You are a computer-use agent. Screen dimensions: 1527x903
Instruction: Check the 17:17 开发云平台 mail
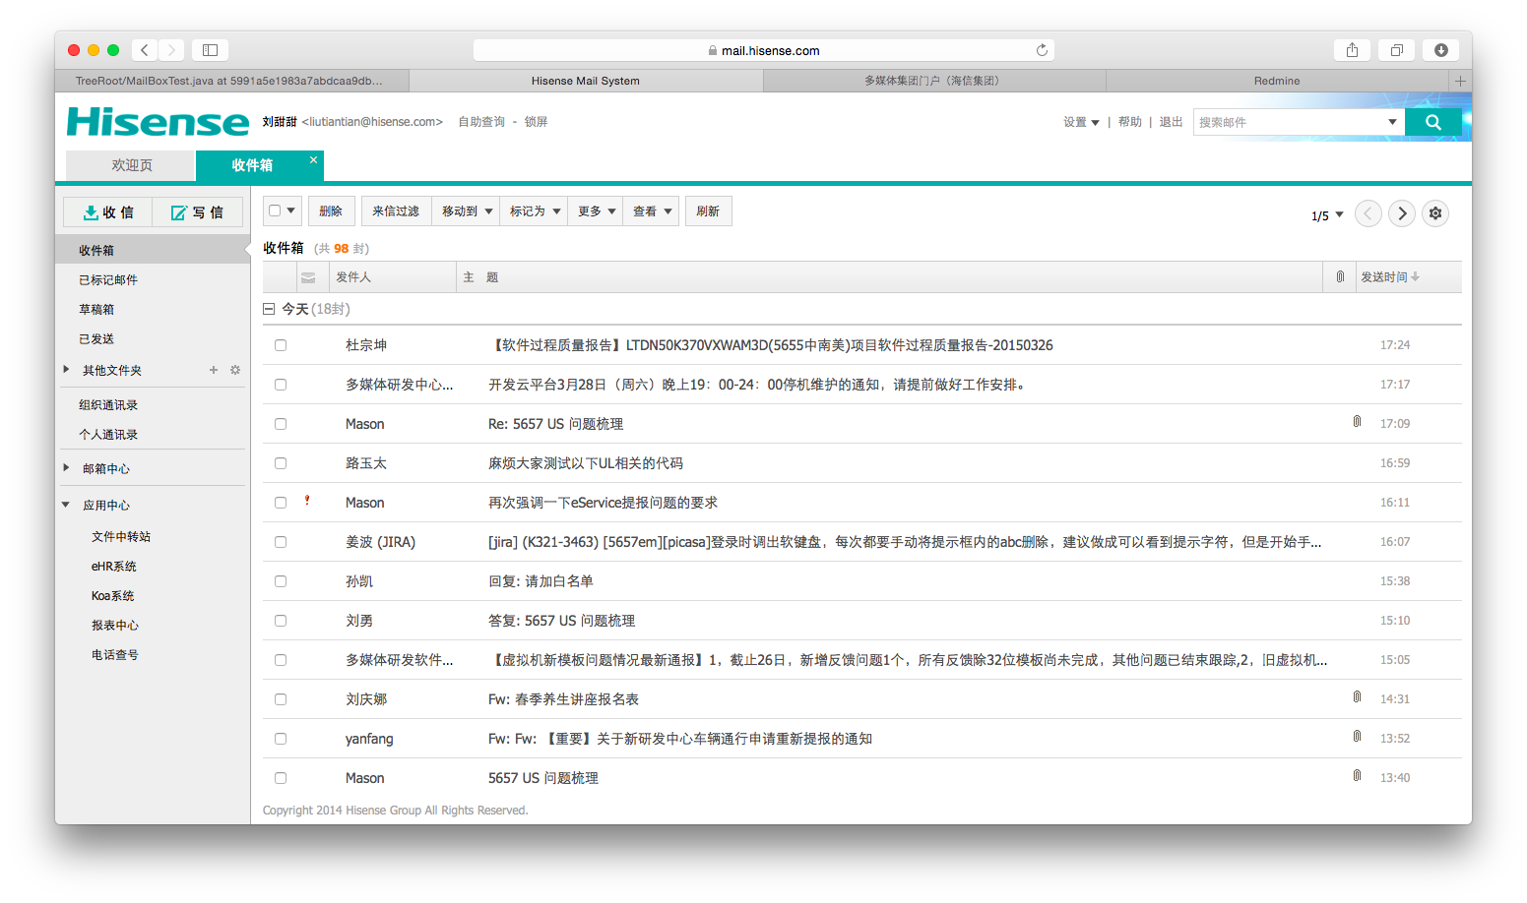(281, 385)
